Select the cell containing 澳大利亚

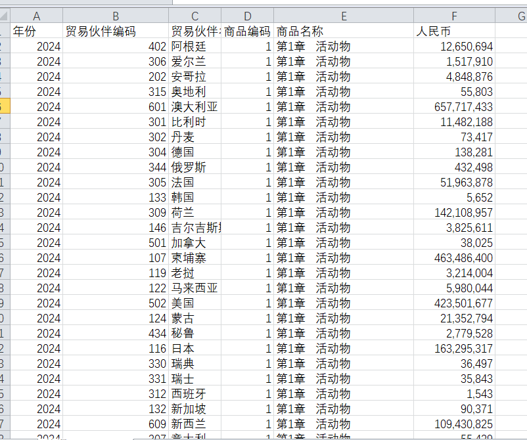195,106
